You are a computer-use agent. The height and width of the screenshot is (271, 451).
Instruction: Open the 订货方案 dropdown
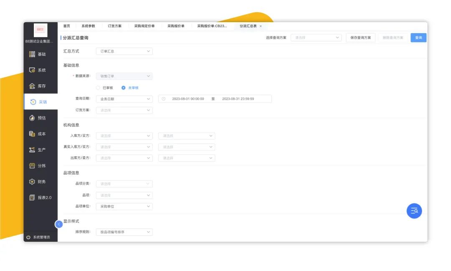tap(124, 110)
